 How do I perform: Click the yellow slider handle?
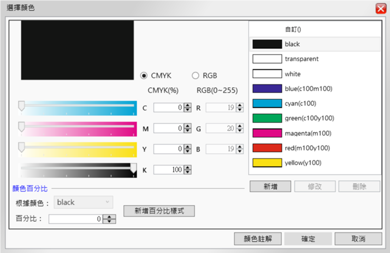coord(21,147)
